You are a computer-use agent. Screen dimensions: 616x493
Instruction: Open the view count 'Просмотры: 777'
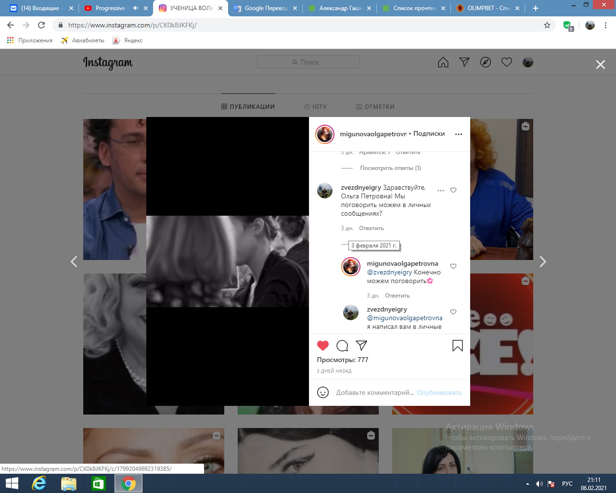(343, 360)
